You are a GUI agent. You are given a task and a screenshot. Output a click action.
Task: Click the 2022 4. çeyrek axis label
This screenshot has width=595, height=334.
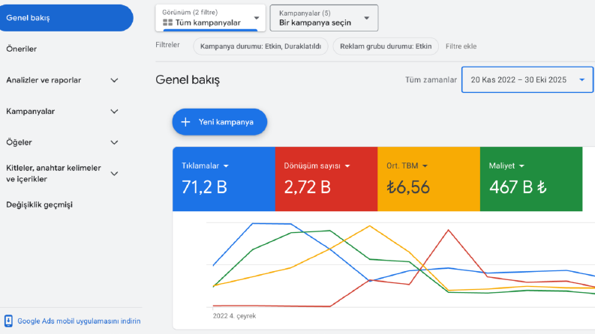234,316
